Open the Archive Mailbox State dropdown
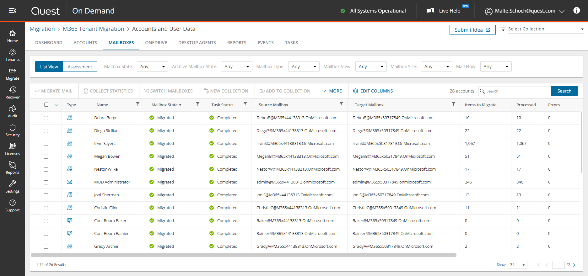 point(236,66)
